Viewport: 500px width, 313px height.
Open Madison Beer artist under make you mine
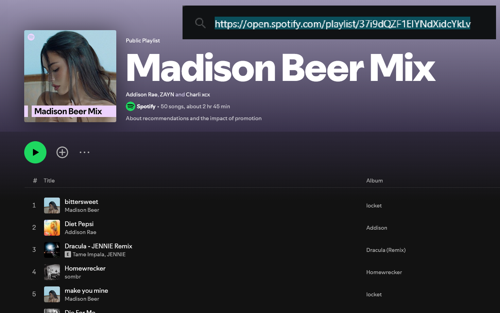pos(82,299)
